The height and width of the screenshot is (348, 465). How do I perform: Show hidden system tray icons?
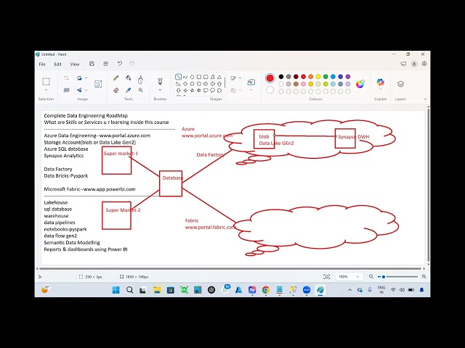(x=350, y=290)
